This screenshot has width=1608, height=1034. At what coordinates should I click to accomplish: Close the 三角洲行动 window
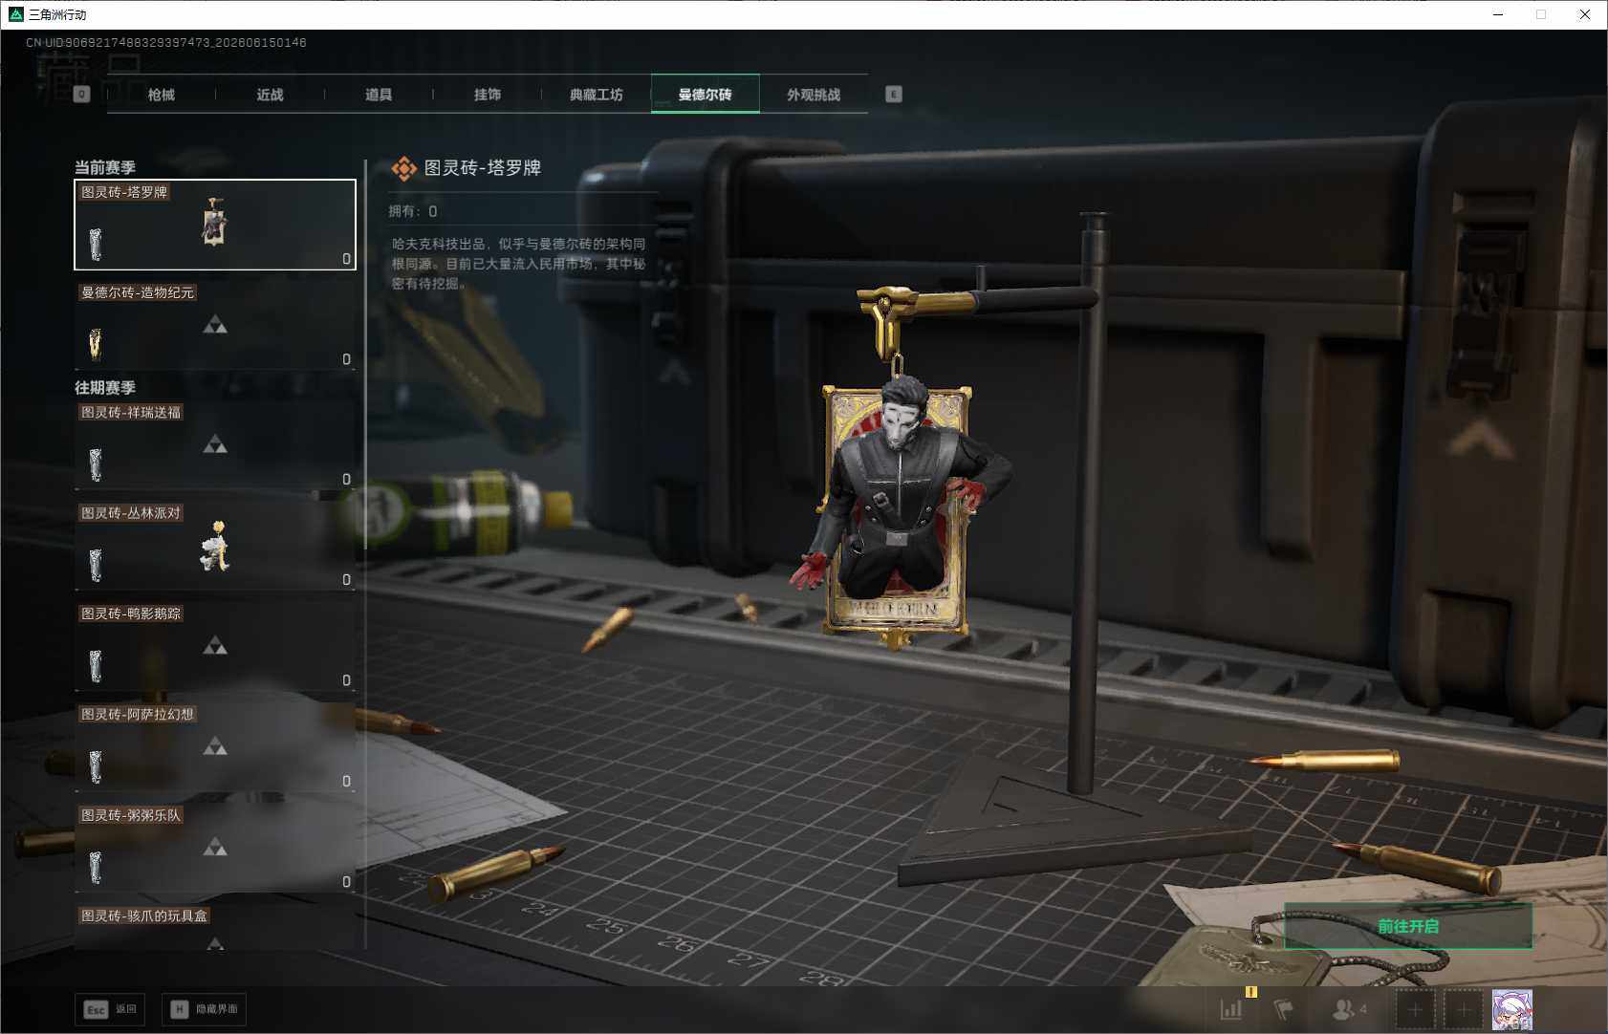[1585, 14]
